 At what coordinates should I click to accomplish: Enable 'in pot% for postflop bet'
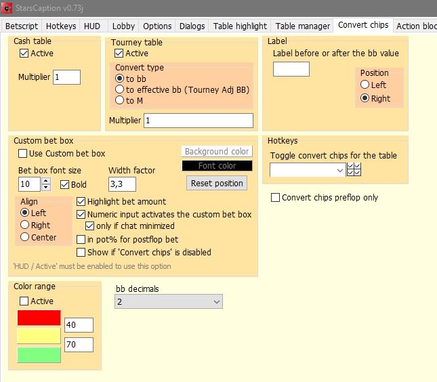(x=81, y=239)
